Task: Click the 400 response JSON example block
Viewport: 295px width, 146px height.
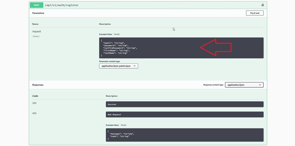Action: [184, 135]
